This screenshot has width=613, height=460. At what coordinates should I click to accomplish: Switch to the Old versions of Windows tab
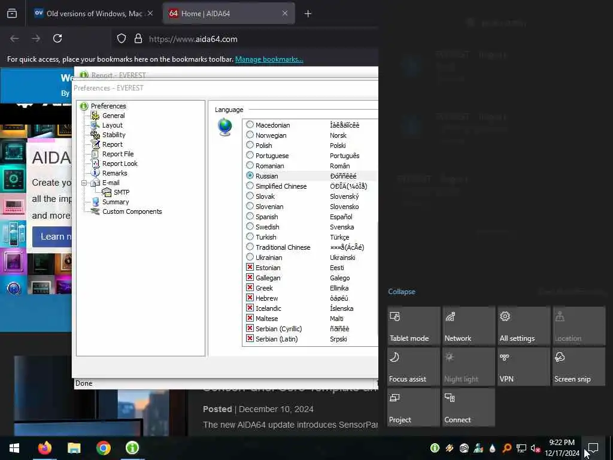[94, 14]
